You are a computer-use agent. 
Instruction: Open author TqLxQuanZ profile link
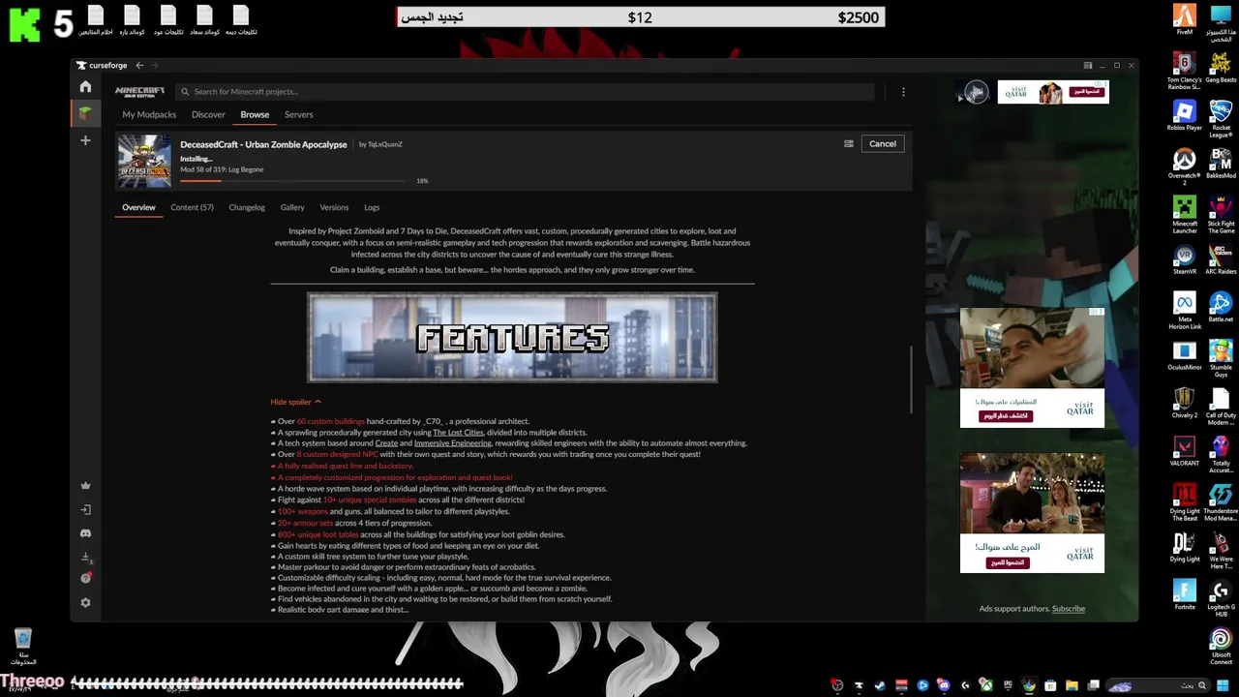click(x=384, y=144)
